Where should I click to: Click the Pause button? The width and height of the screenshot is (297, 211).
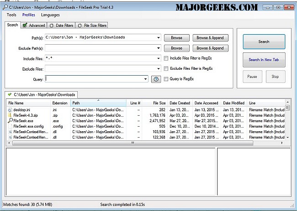[252, 77]
